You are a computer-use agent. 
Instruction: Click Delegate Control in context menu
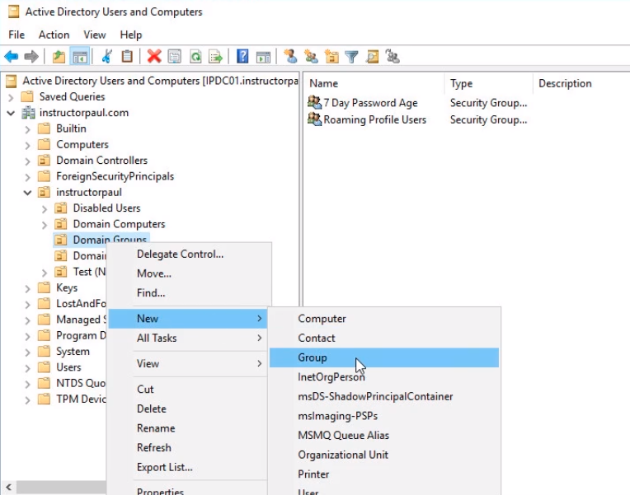(x=180, y=254)
